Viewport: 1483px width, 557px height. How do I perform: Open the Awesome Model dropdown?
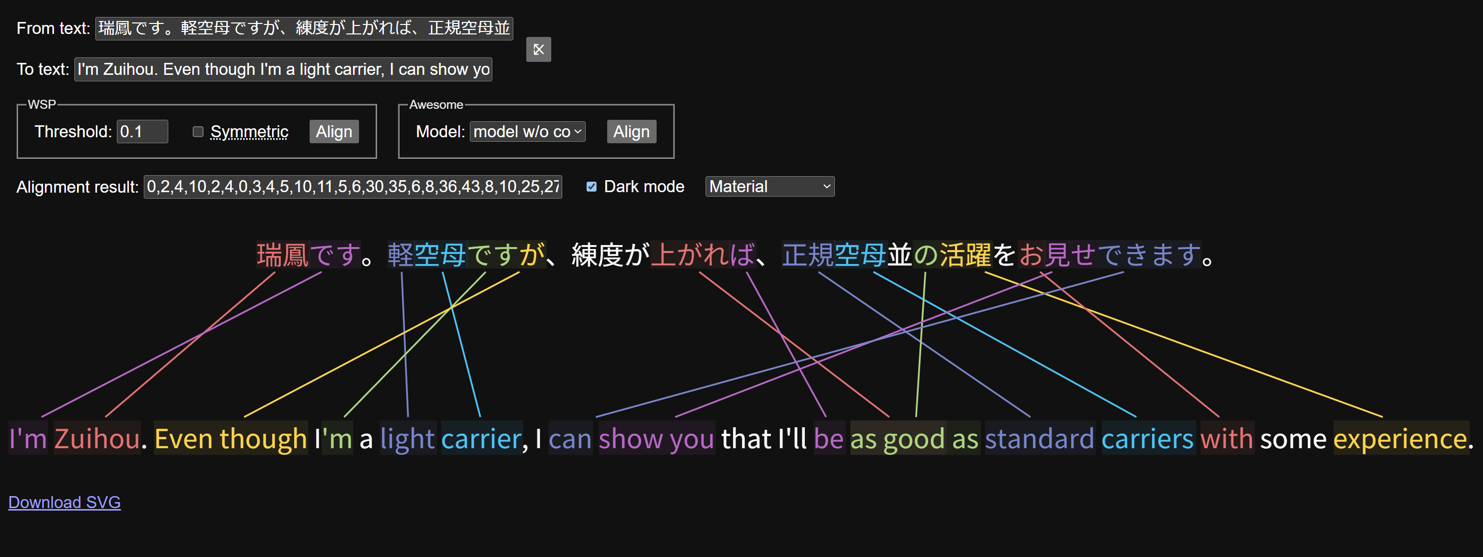[527, 132]
